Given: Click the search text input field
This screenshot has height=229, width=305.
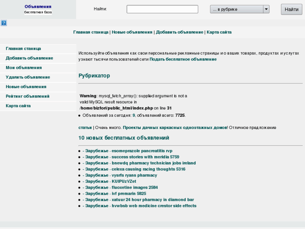Looking at the screenshot, I should coord(162,9).
